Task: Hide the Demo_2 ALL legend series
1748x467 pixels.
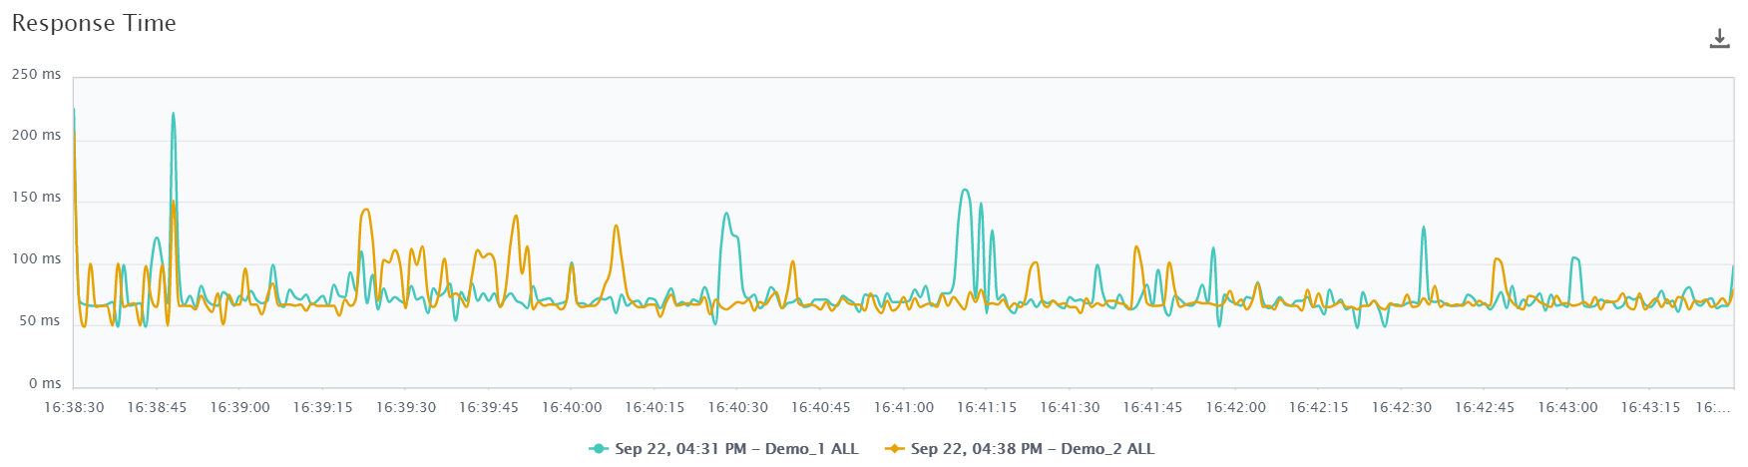Action: point(1032,449)
